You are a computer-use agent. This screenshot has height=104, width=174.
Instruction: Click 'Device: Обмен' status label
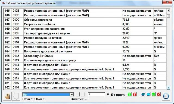point(33,99)
